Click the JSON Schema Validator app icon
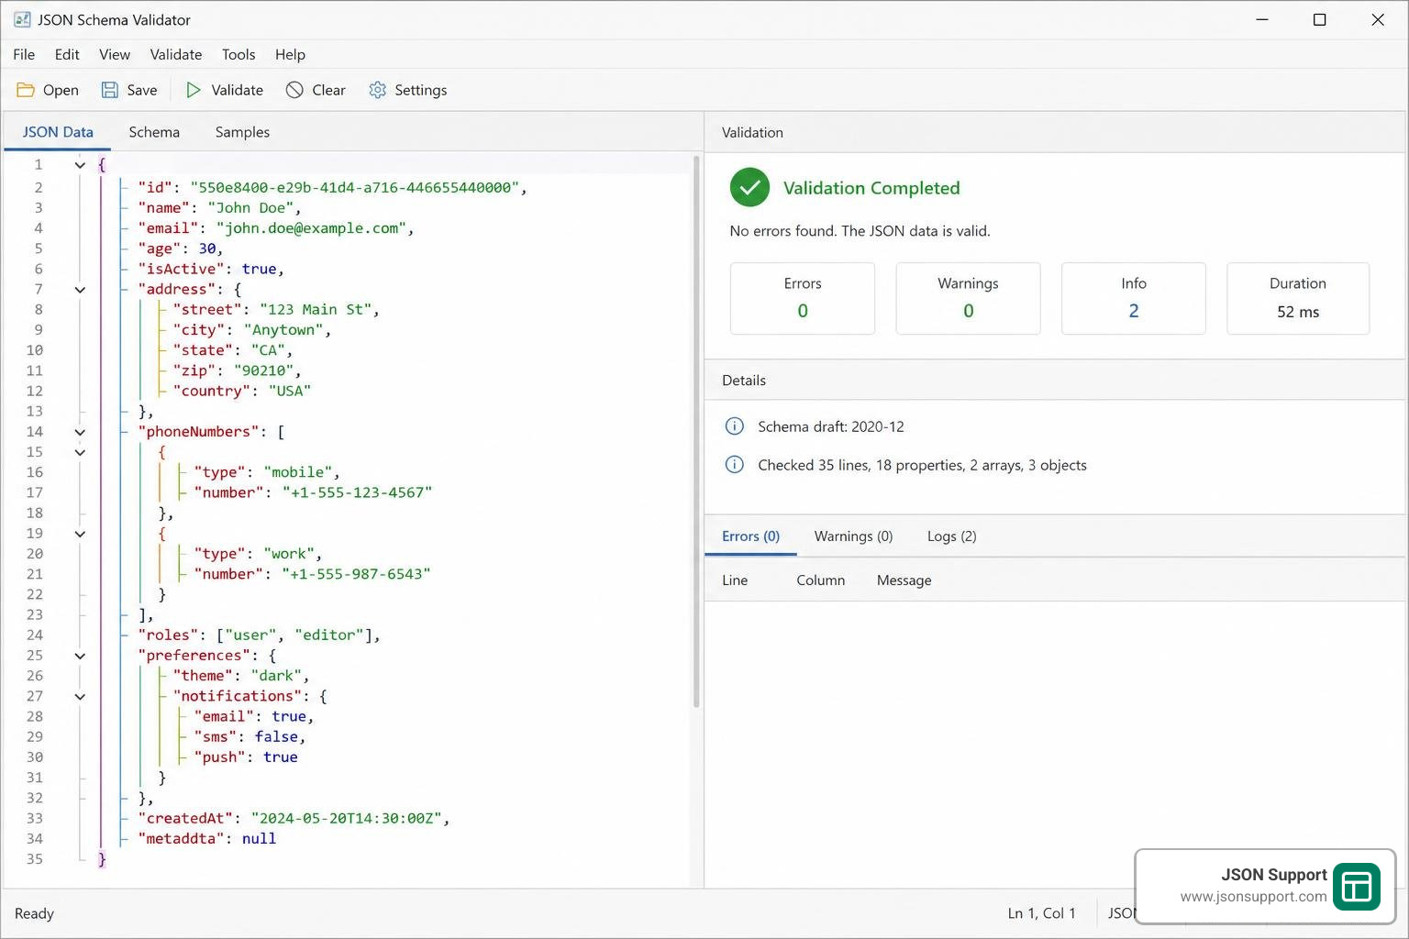This screenshot has width=1409, height=939. coord(22,19)
